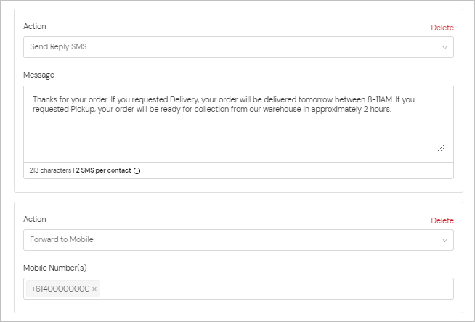Open the Send Reply SMS action dropdown
Image resolution: width=475 pixels, height=322 pixels.
pos(238,47)
